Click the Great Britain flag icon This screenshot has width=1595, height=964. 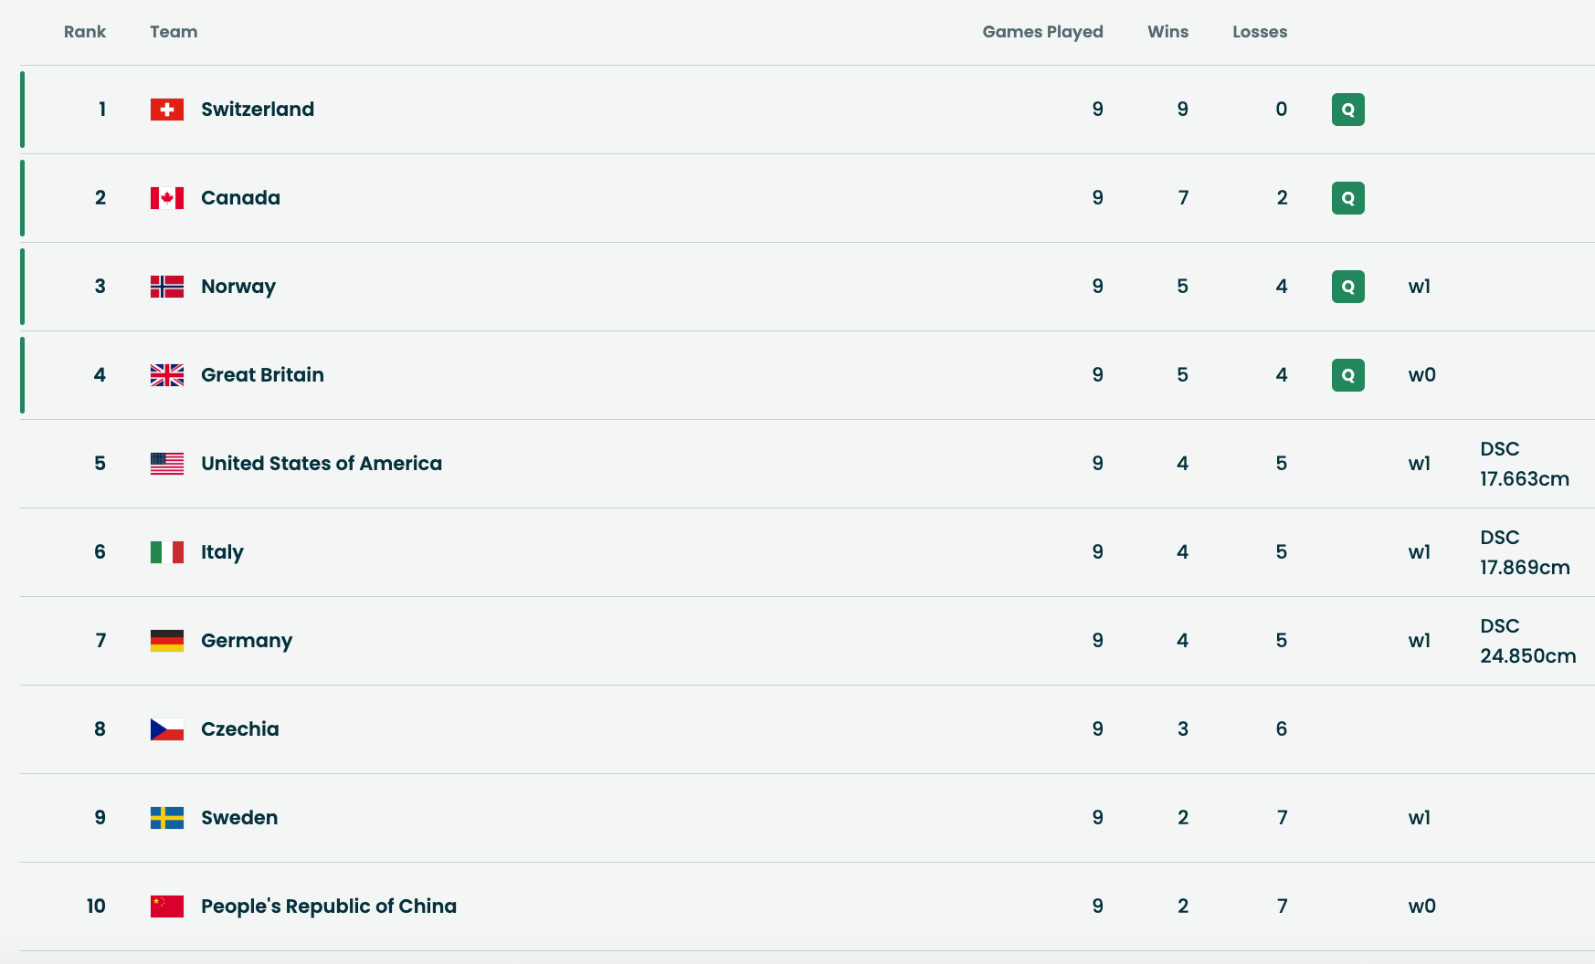coord(167,375)
